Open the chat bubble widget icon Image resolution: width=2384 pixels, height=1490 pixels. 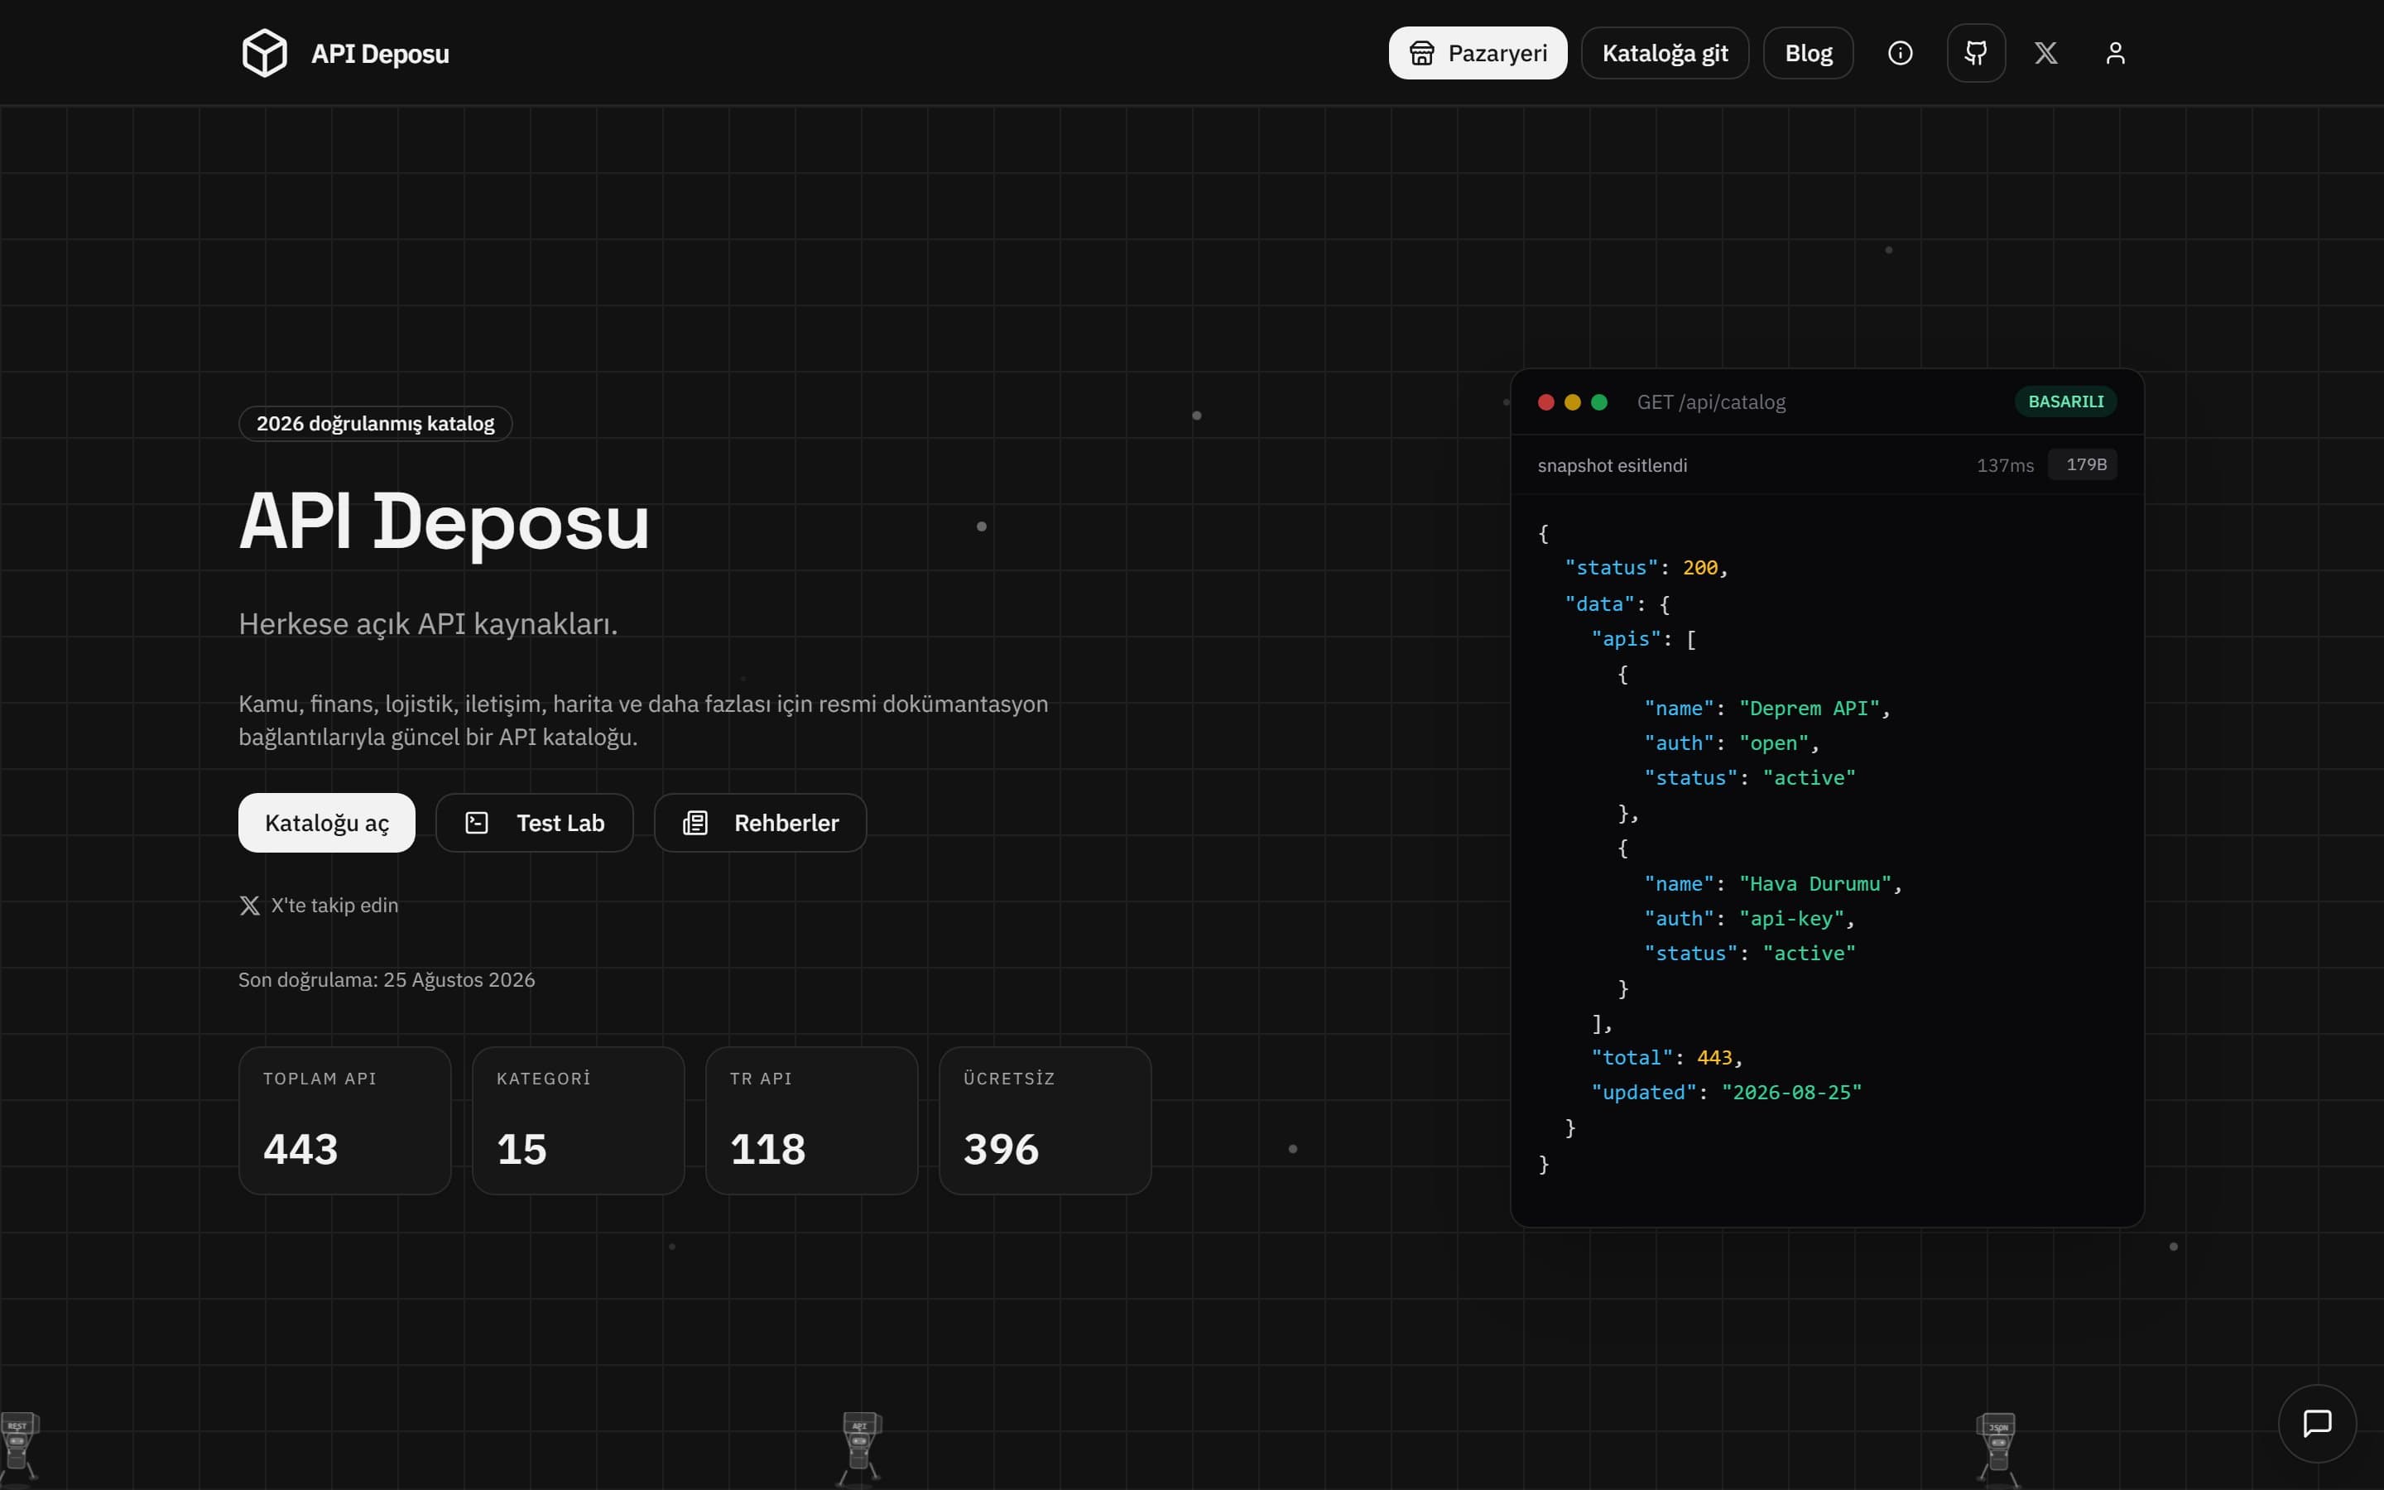coord(2317,1424)
